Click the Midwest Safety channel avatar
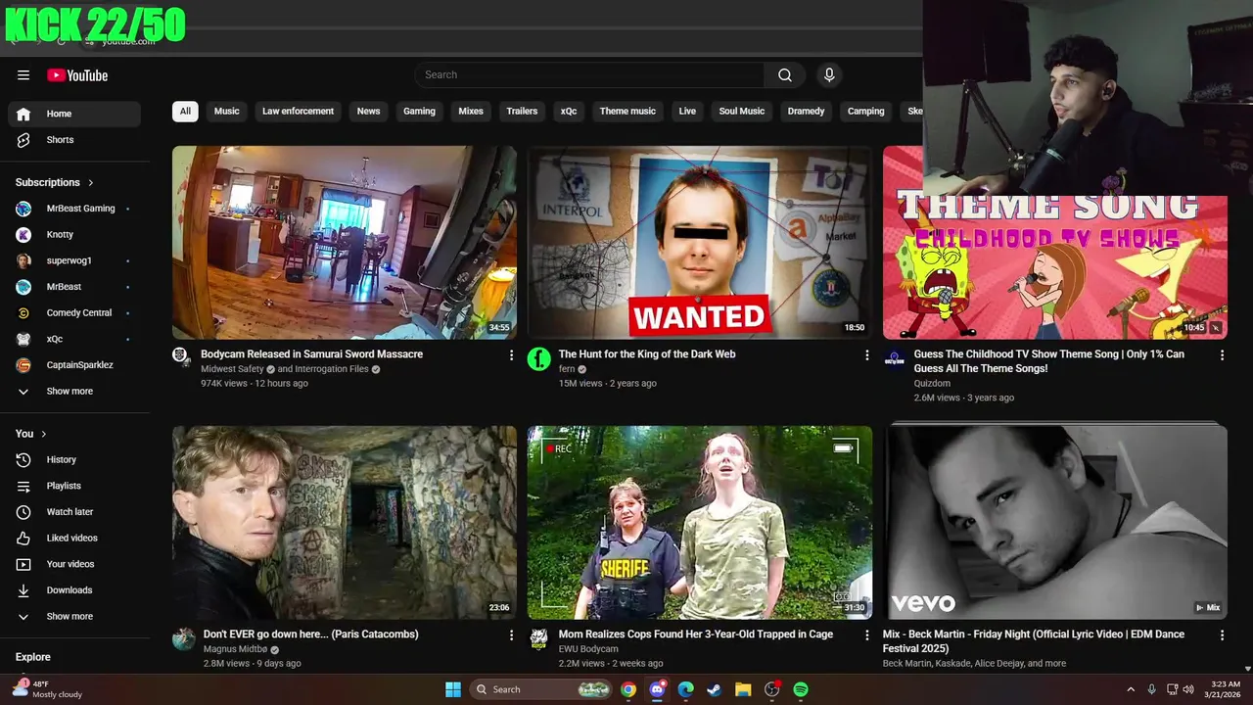Viewport: 1253px width, 705px height. point(182,356)
